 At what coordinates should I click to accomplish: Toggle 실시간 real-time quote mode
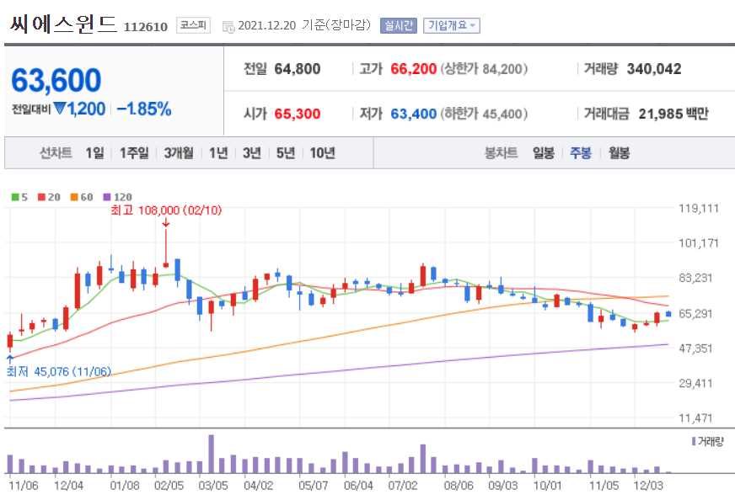396,24
